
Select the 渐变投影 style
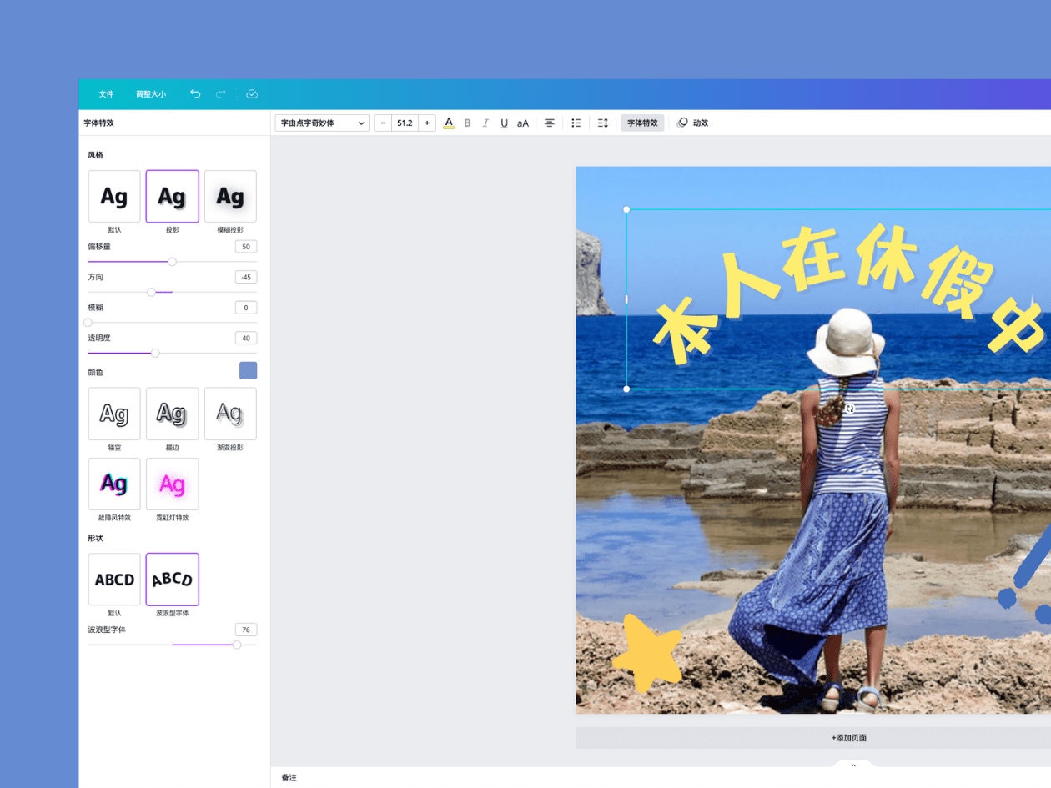(230, 414)
